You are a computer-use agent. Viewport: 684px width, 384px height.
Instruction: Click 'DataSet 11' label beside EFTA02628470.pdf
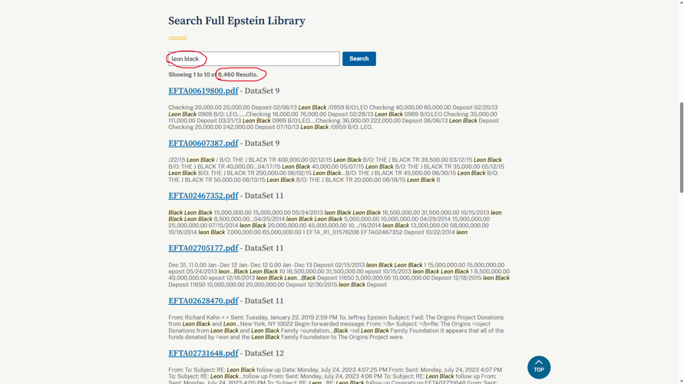point(264,300)
